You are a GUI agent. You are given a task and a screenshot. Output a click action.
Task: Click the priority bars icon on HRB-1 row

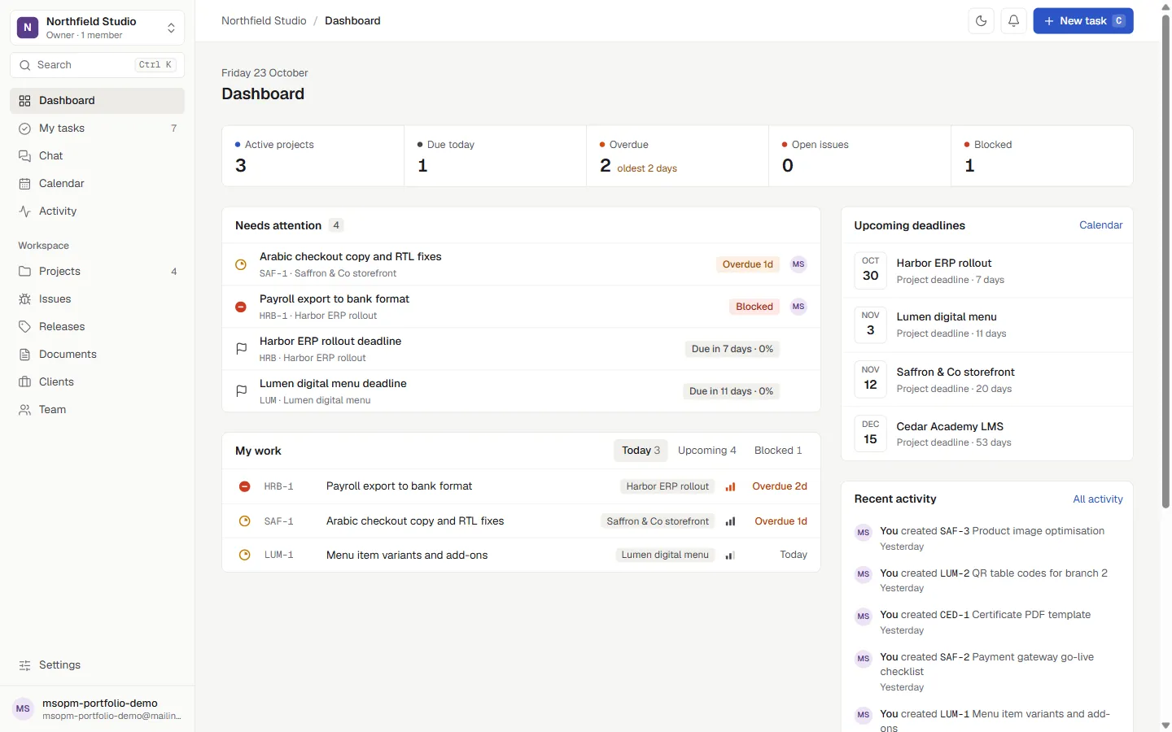click(x=730, y=486)
